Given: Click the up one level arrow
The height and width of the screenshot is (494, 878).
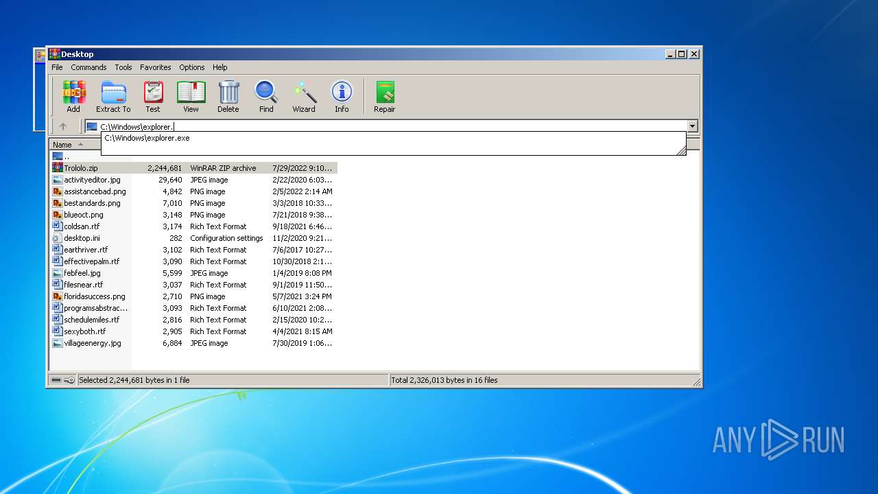Looking at the screenshot, I should (x=63, y=126).
